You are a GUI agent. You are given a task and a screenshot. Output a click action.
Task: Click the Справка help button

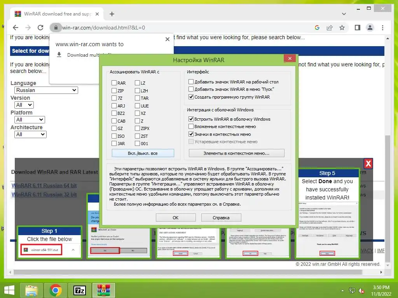pyautogui.click(x=221, y=218)
